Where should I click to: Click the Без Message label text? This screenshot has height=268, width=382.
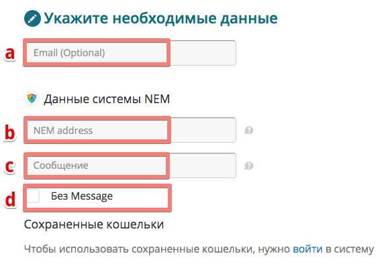pyautogui.click(x=82, y=196)
